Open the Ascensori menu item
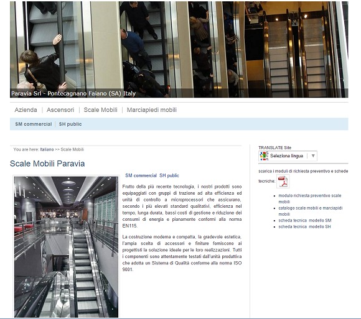The width and height of the screenshot is (361, 319). click(60, 110)
